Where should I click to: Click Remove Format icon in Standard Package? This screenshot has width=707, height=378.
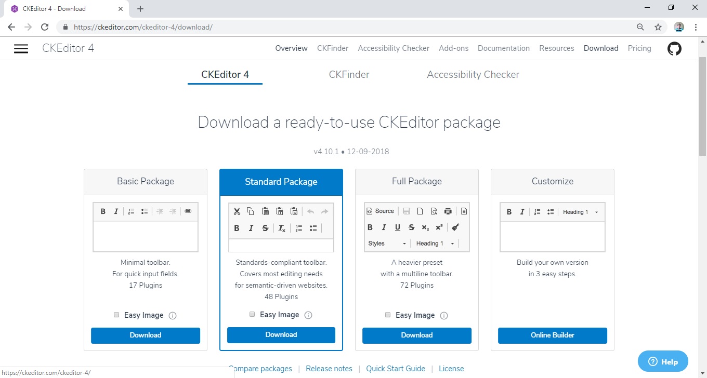(x=281, y=228)
